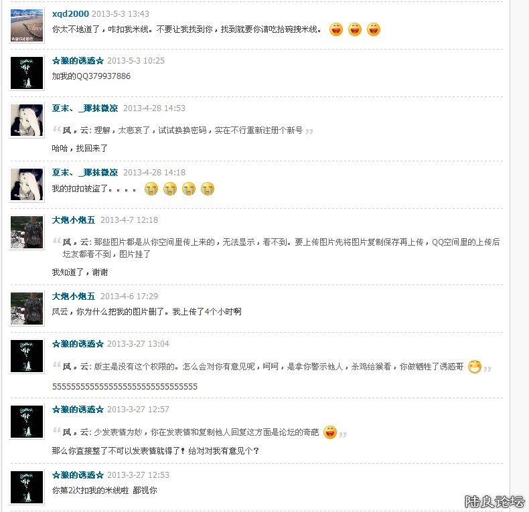Open 大炮小炮五 username dated 2013-4-7 12:18
This screenshot has width=529, height=512.
click(73, 220)
